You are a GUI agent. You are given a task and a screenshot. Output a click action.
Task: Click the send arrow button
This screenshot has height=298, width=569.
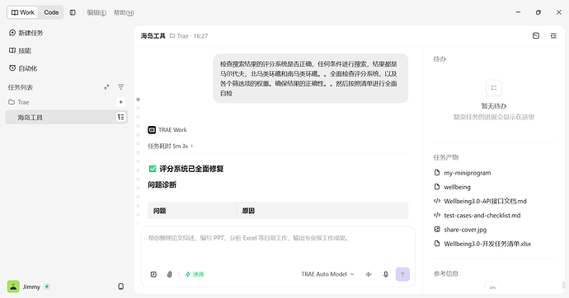tap(402, 274)
